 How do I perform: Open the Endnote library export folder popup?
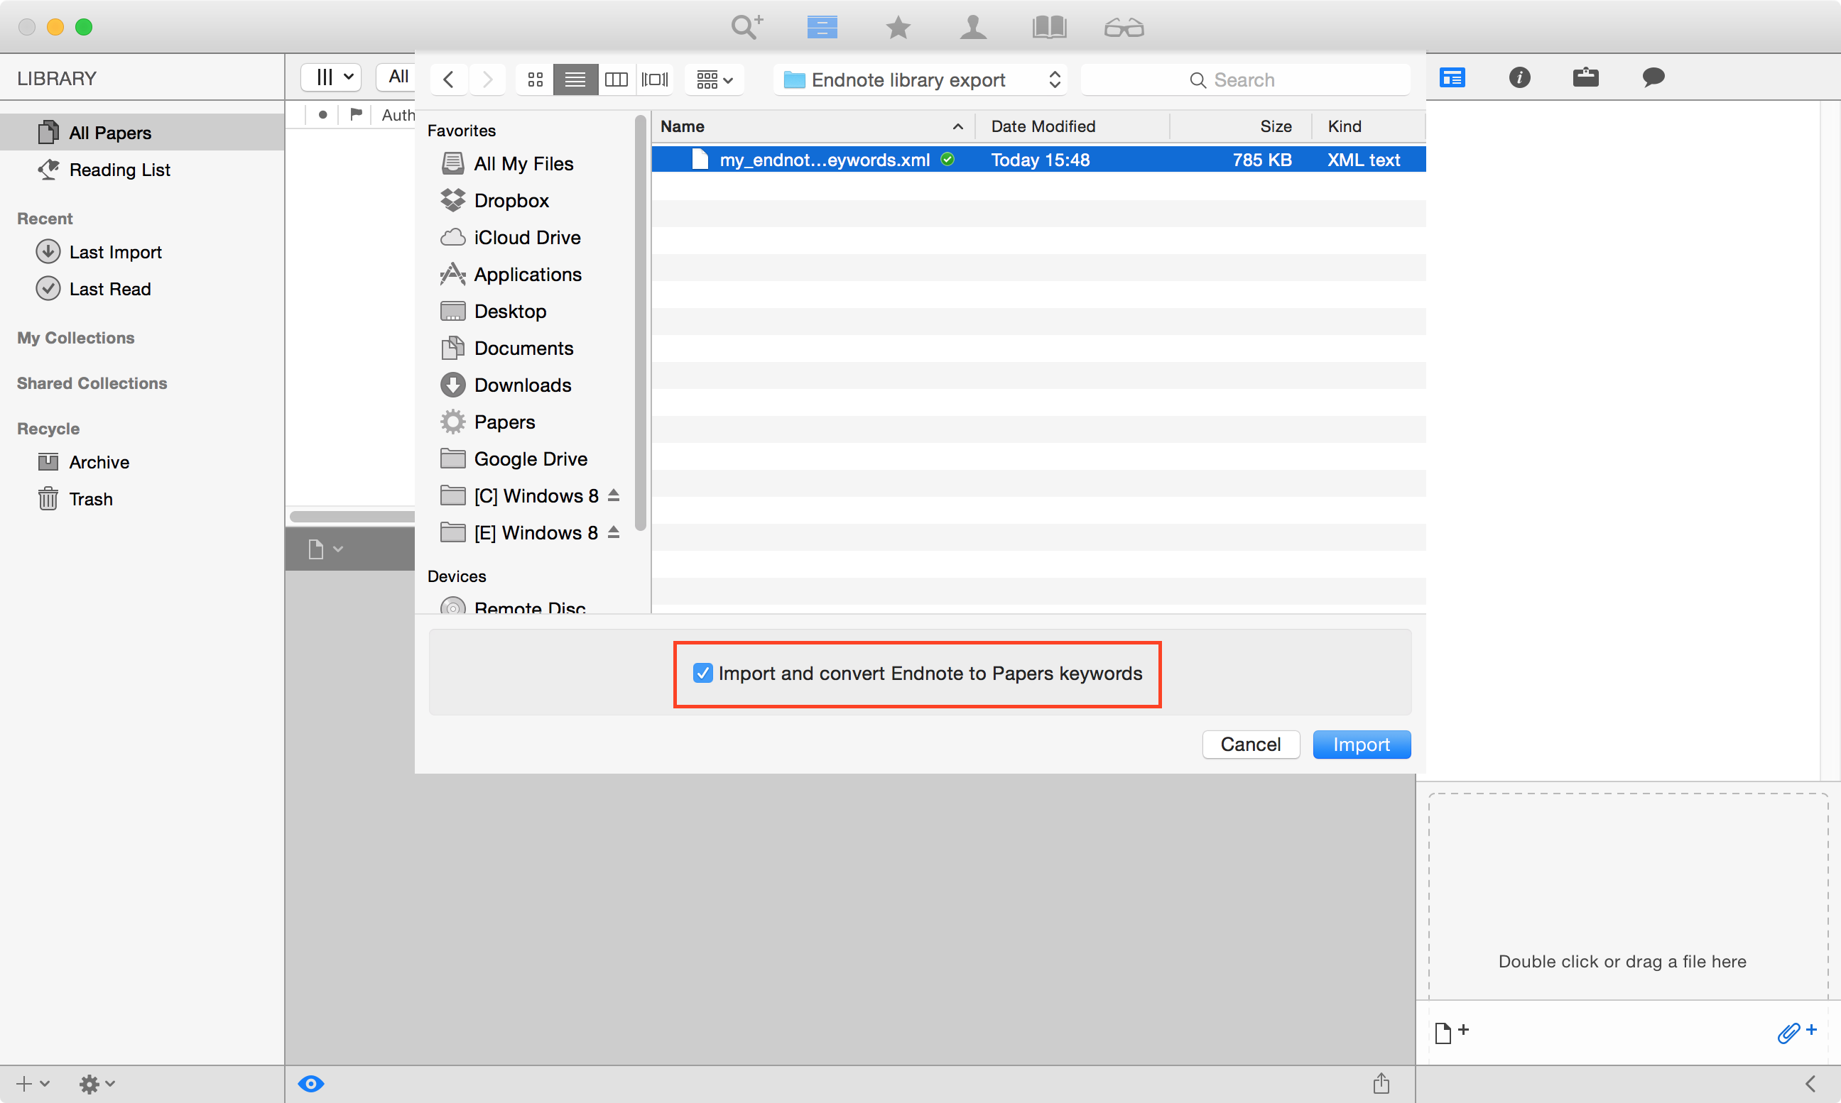tap(920, 79)
